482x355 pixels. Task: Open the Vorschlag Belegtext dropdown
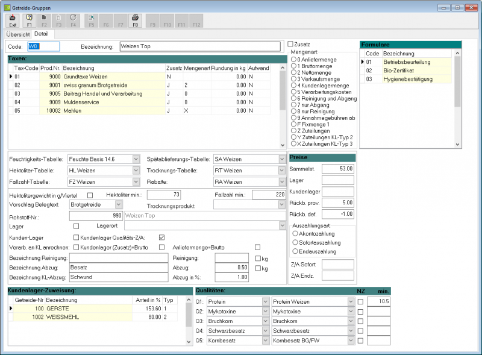[119, 204]
